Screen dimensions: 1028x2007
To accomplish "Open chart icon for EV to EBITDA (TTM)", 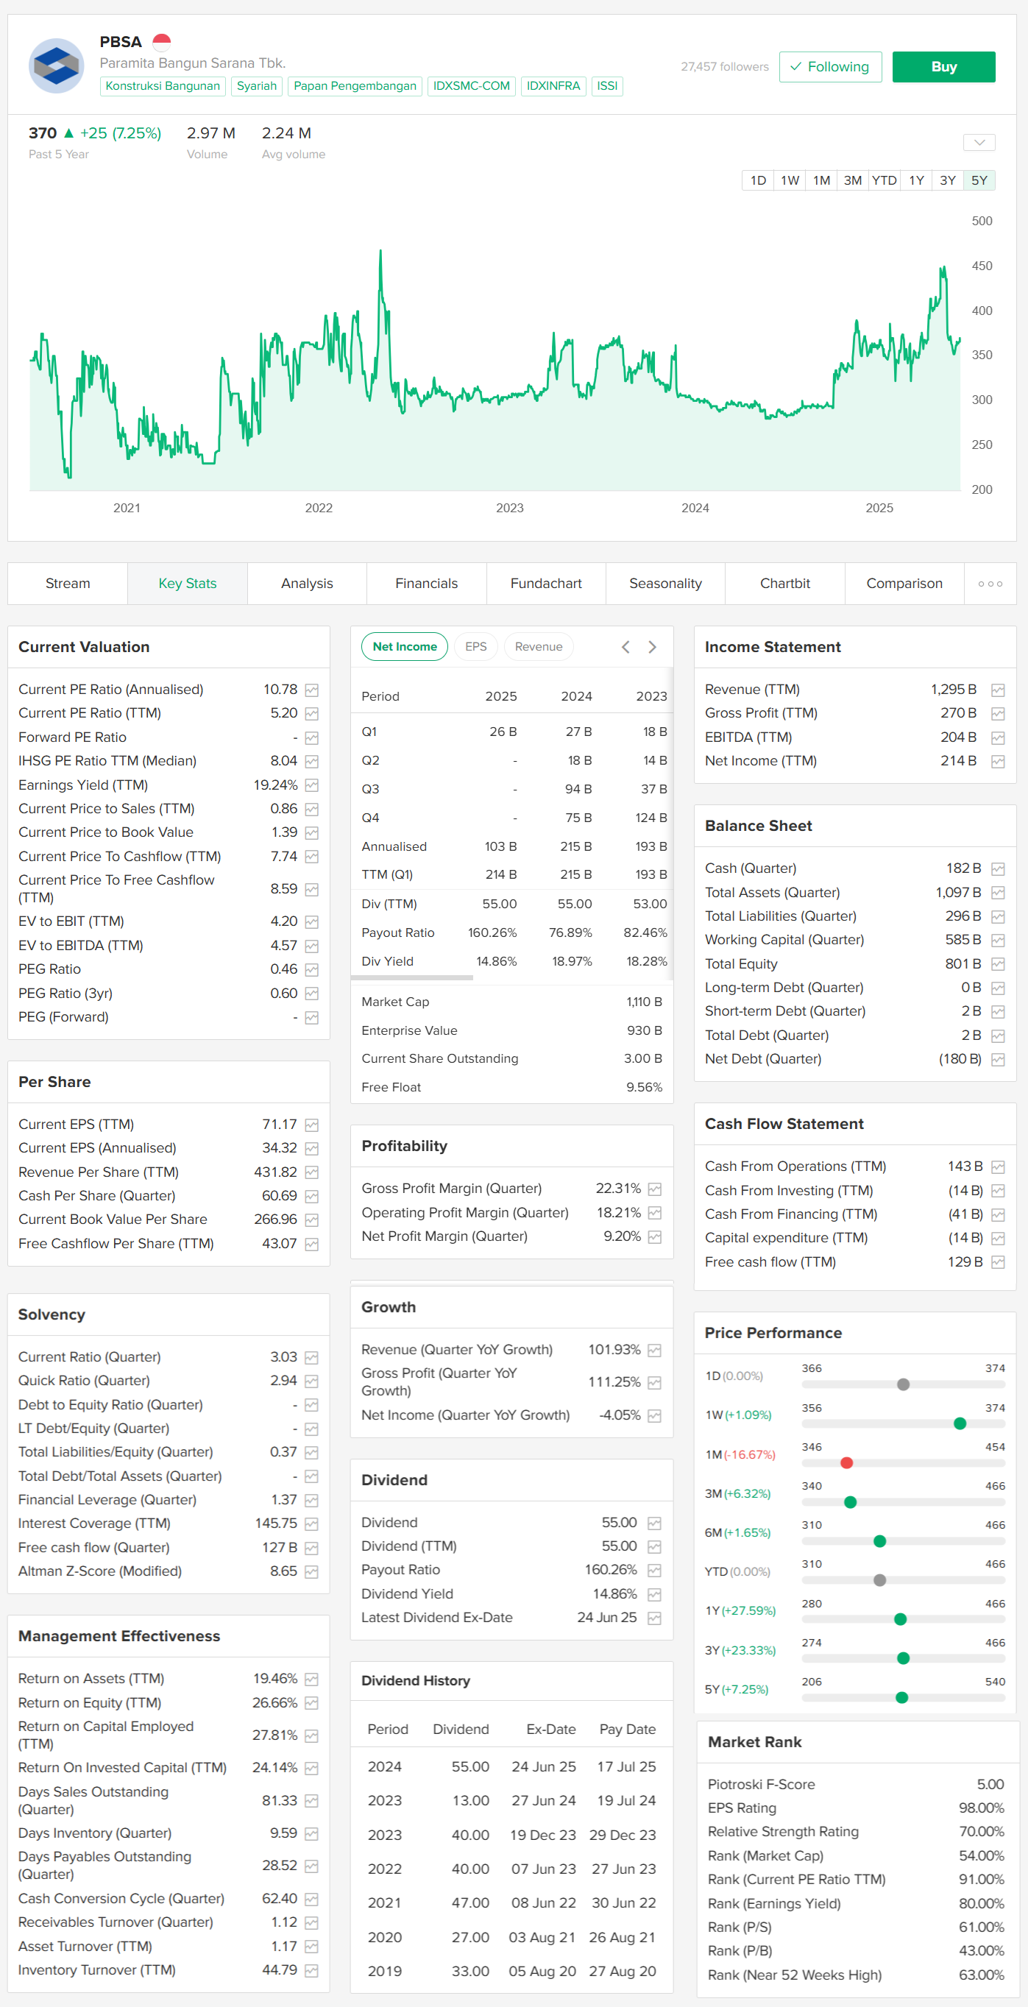I will (x=311, y=946).
